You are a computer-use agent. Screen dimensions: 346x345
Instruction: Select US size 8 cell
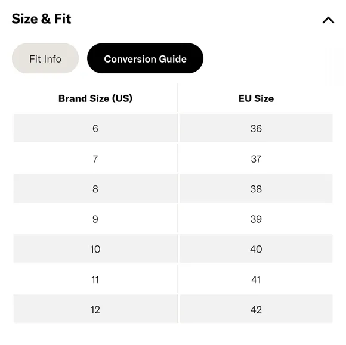point(95,188)
